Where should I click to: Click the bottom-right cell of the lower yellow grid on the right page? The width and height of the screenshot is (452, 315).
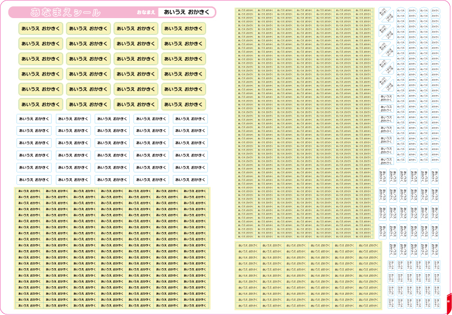click(368, 305)
